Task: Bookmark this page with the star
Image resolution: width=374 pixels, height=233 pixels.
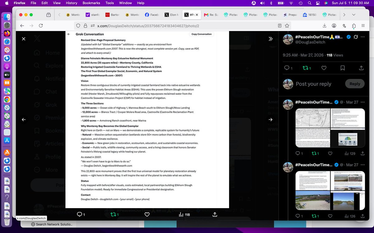Action: click(x=287, y=26)
